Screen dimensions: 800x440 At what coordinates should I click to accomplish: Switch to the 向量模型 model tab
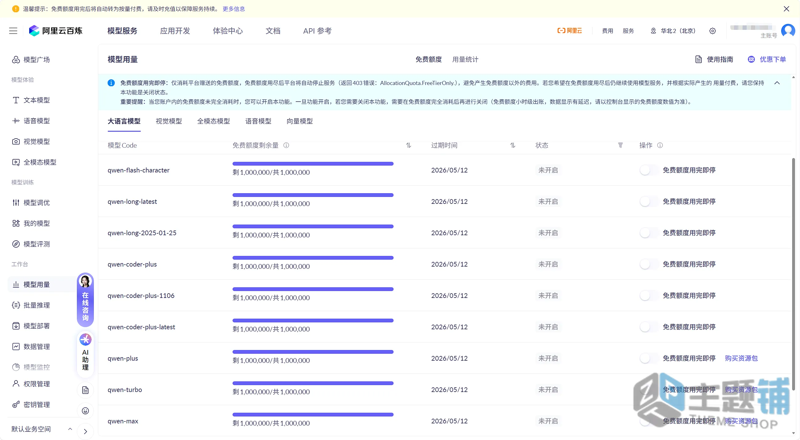[300, 121]
